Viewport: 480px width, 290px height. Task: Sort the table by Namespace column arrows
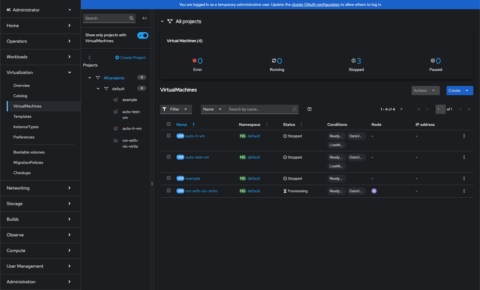click(x=267, y=124)
